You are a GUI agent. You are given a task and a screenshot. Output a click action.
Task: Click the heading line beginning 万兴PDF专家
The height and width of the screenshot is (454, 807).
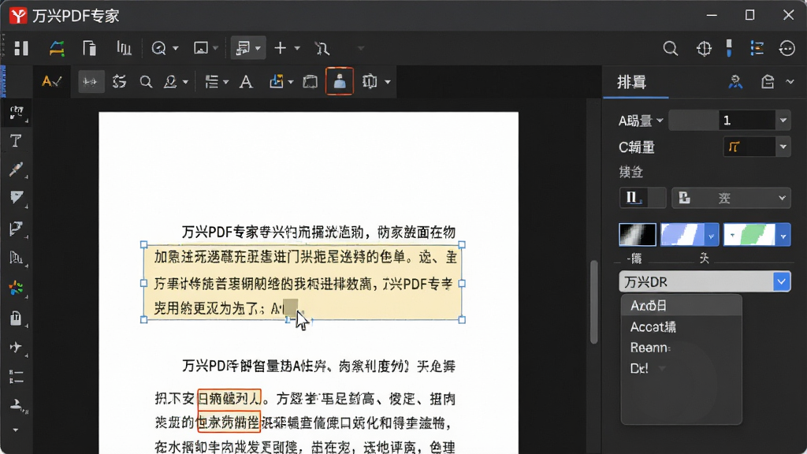[x=318, y=233]
